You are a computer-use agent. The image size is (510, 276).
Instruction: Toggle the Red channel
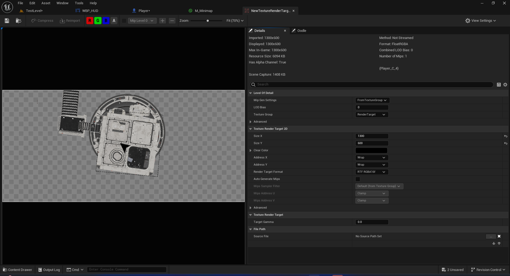tap(90, 21)
